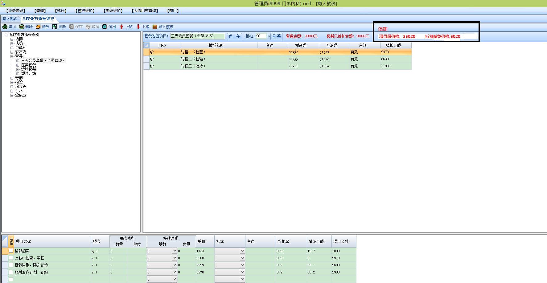547x283 pixels.
Task: Click the 项目金额 column header
Action: click(344, 241)
